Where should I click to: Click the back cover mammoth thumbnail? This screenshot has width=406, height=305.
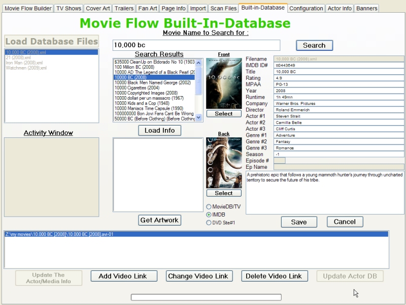pyautogui.click(x=223, y=163)
